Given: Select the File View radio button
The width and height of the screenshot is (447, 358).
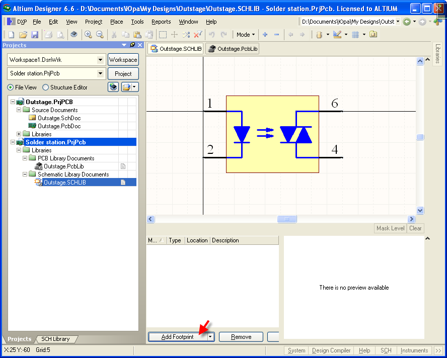Looking at the screenshot, I should tap(11, 87).
